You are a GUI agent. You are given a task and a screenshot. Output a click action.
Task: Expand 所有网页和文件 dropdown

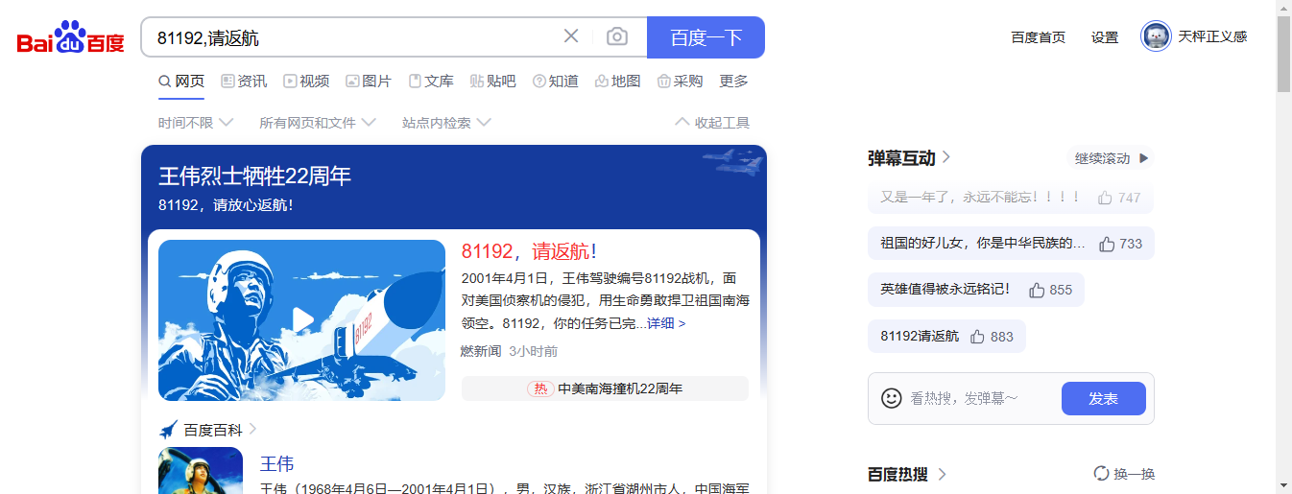tap(317, 123)
